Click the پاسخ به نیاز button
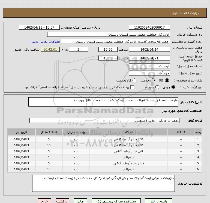This screenshot has width=210, height=203. pyautogui.click(x=158, y=201)
